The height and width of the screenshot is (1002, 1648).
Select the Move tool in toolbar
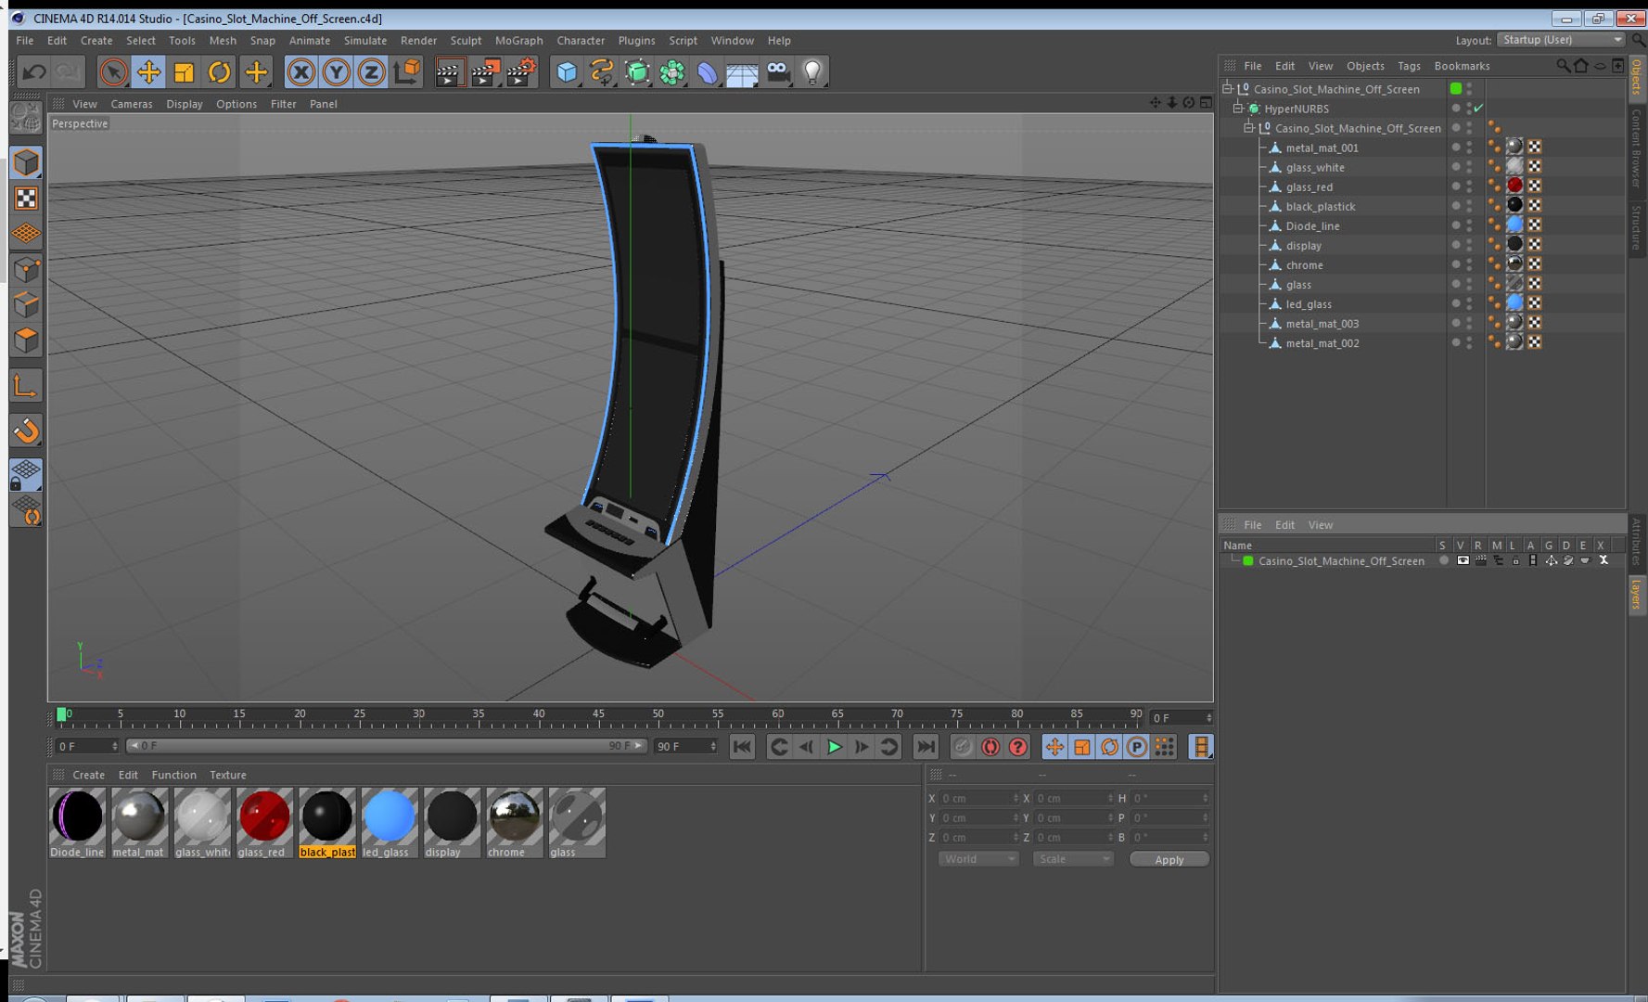(148, 72)
